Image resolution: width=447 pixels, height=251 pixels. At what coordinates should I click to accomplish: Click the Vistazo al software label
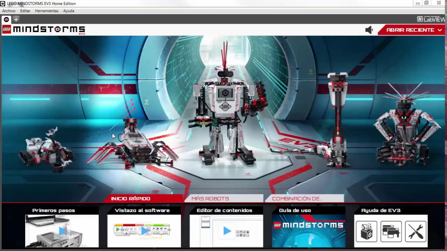(142, 210)
